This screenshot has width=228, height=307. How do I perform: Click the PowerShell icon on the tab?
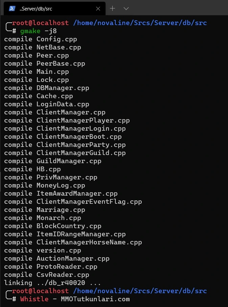point(12,8)
